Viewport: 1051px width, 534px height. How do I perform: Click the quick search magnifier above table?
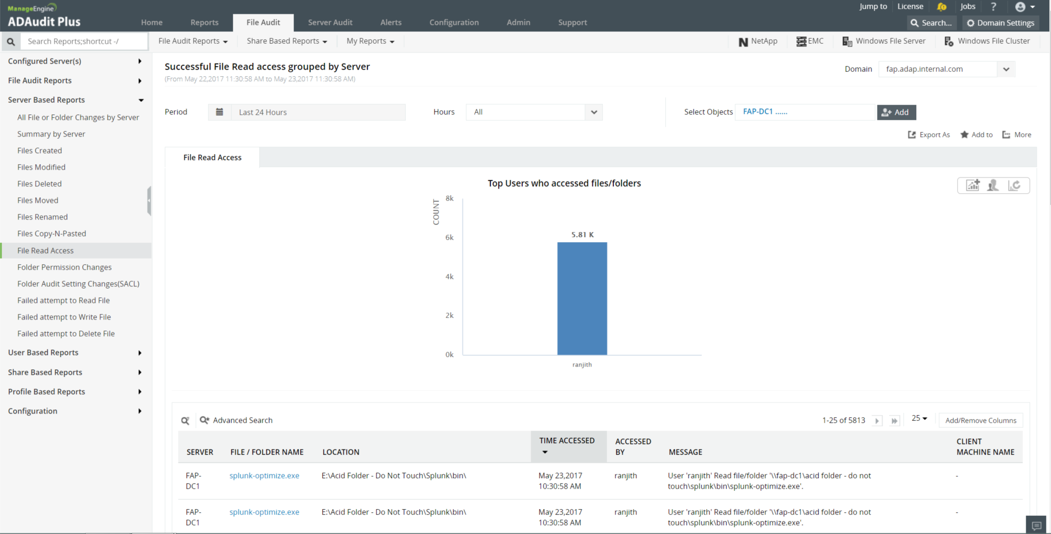[x=186, y=421]
